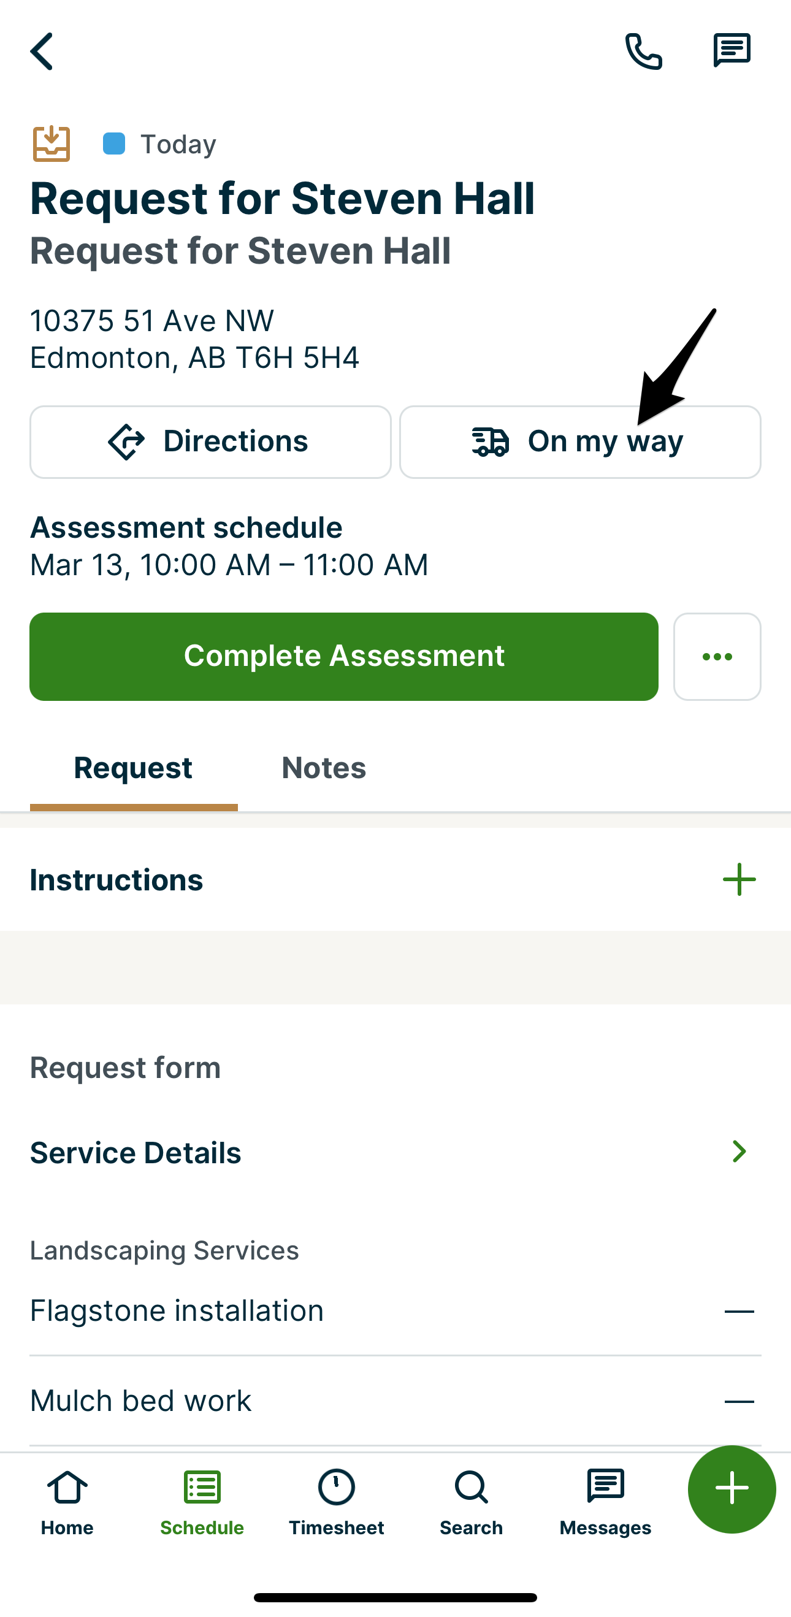The width and height of the screenshot is (791, 1617).
Task: Open Messages in bottom navigation
Action: pyautogui.click(x=605, y=1502)
